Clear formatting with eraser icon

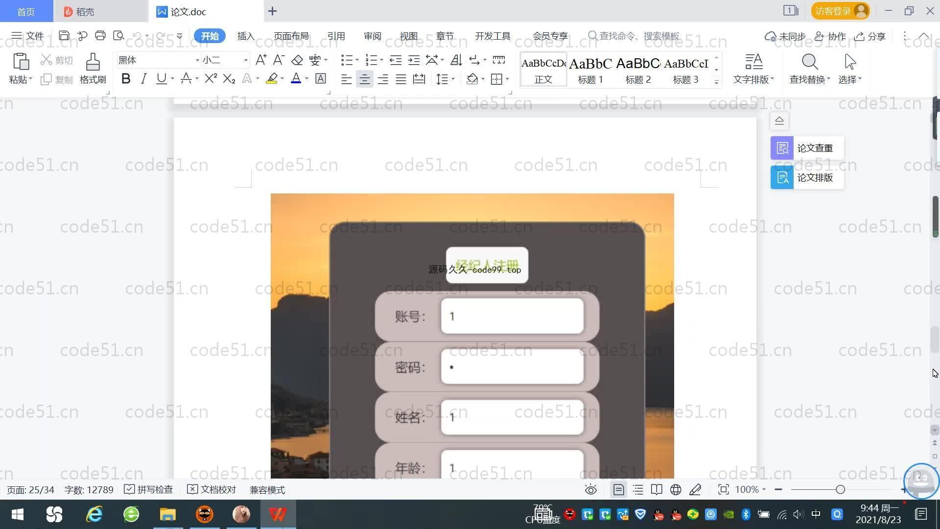297,60
